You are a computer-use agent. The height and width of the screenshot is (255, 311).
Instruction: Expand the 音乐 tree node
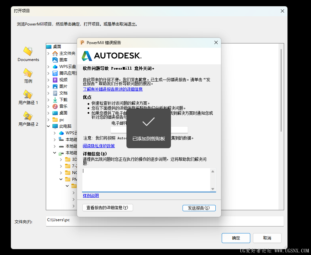[x=48, y=106]
